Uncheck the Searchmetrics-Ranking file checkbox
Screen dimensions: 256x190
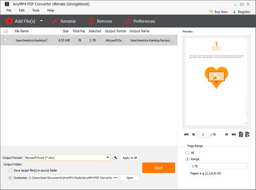tap(6, 40)
